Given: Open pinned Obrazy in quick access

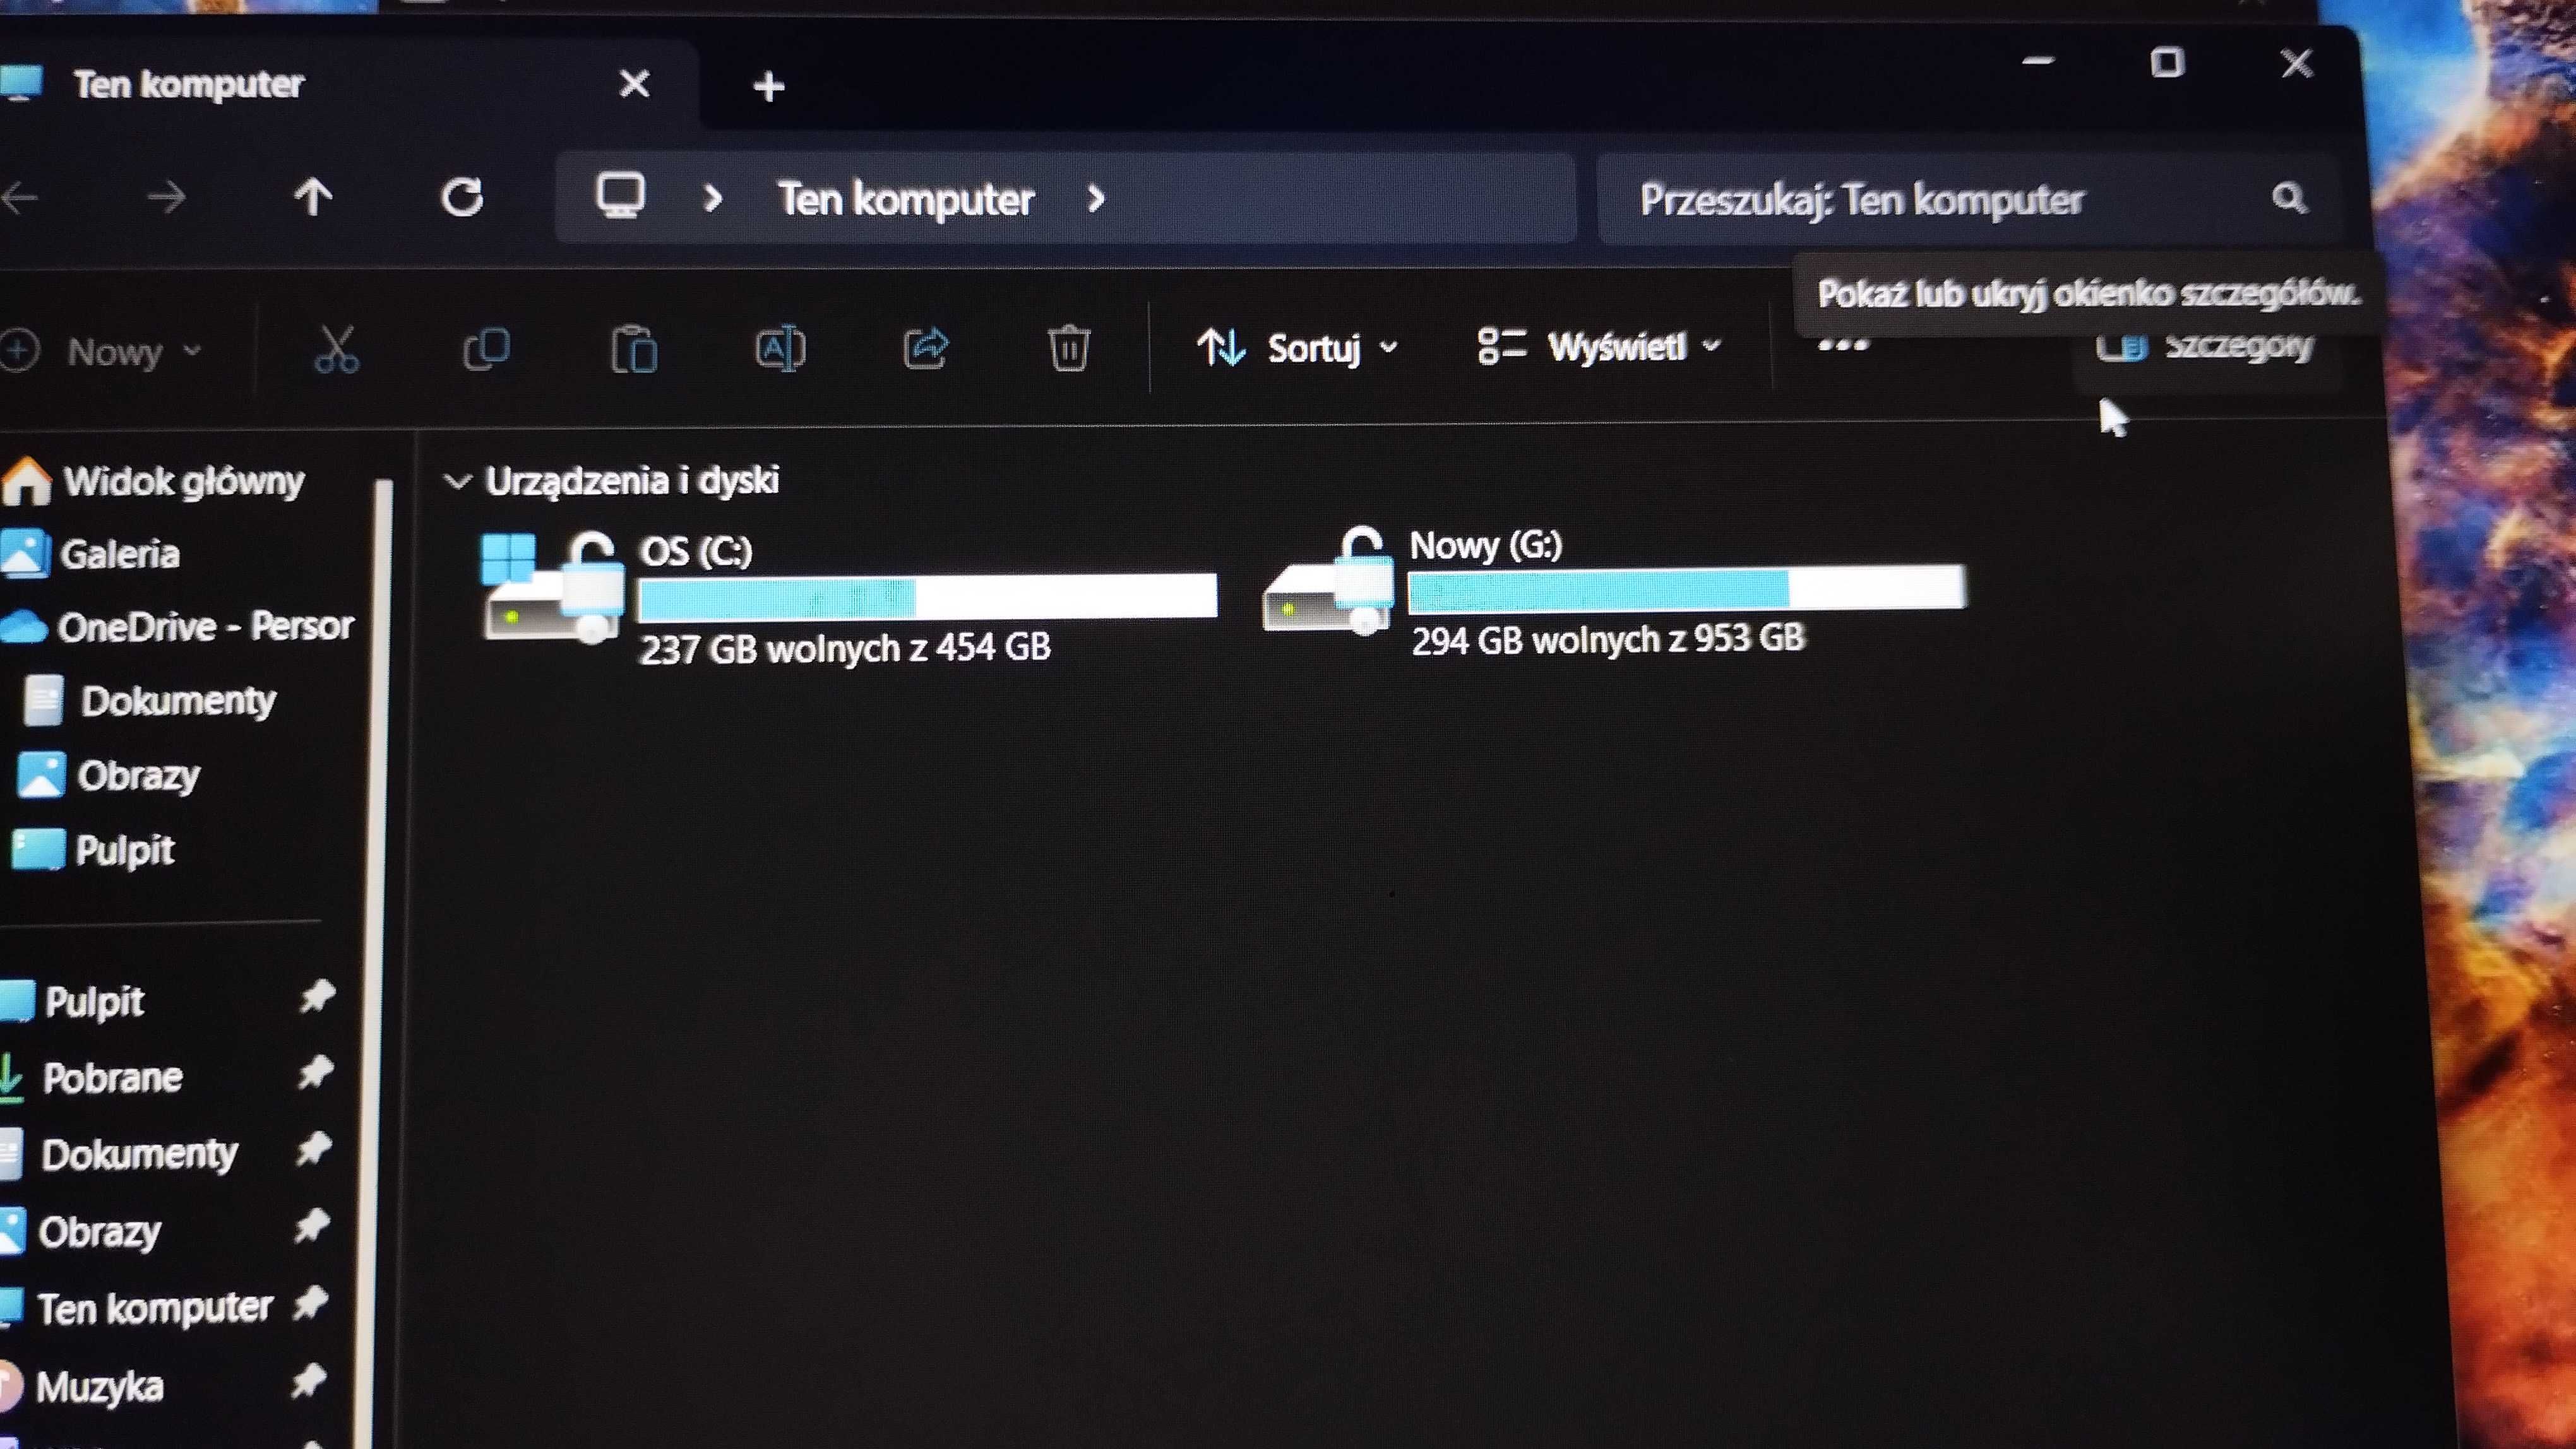Looking at the screenshot, I should (81, 1232).
